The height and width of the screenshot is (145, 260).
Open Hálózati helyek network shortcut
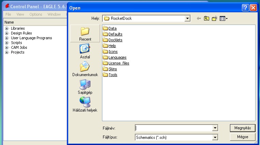(85, 104)
